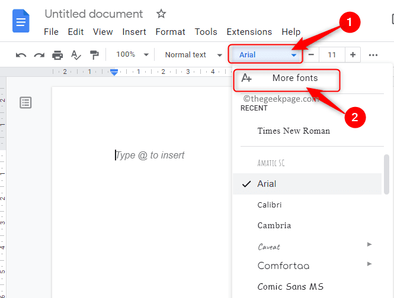
Task: Decrease font size with minus button
Action: tap(311, 54)
